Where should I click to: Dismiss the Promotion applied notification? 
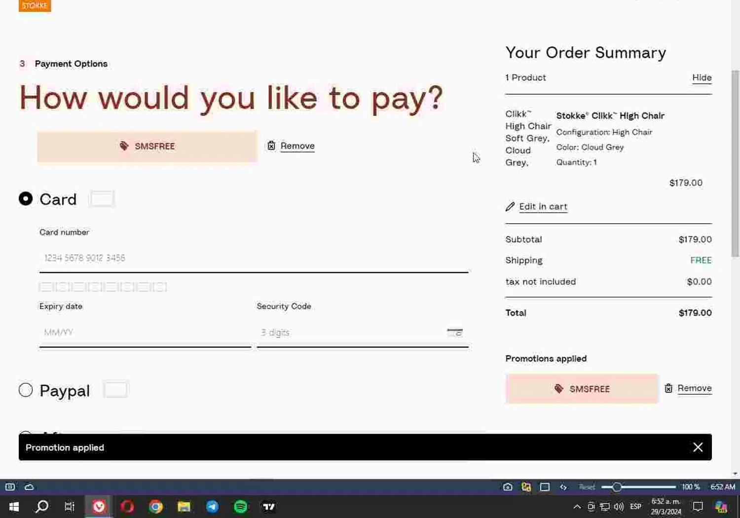[698, 447]
